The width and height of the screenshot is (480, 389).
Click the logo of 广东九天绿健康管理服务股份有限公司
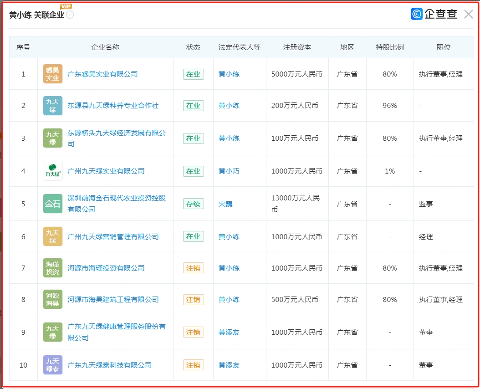tap(53, 333)
